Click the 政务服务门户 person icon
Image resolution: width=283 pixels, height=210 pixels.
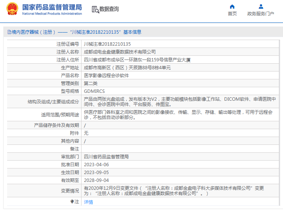pos(261,7)
